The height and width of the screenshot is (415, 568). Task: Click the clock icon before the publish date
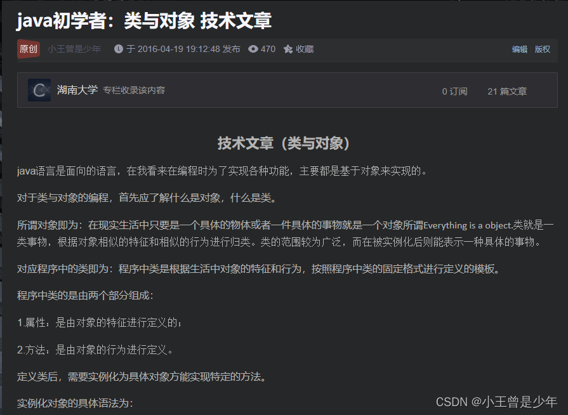[x=119, y=49]
